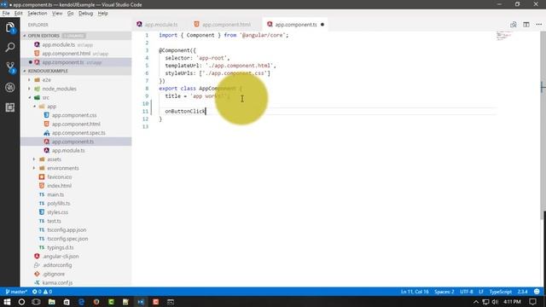The height and width of the screenshot is (307, 546).
Task: Change file encoding via UTF-8
Action: (x=467, y=292)
